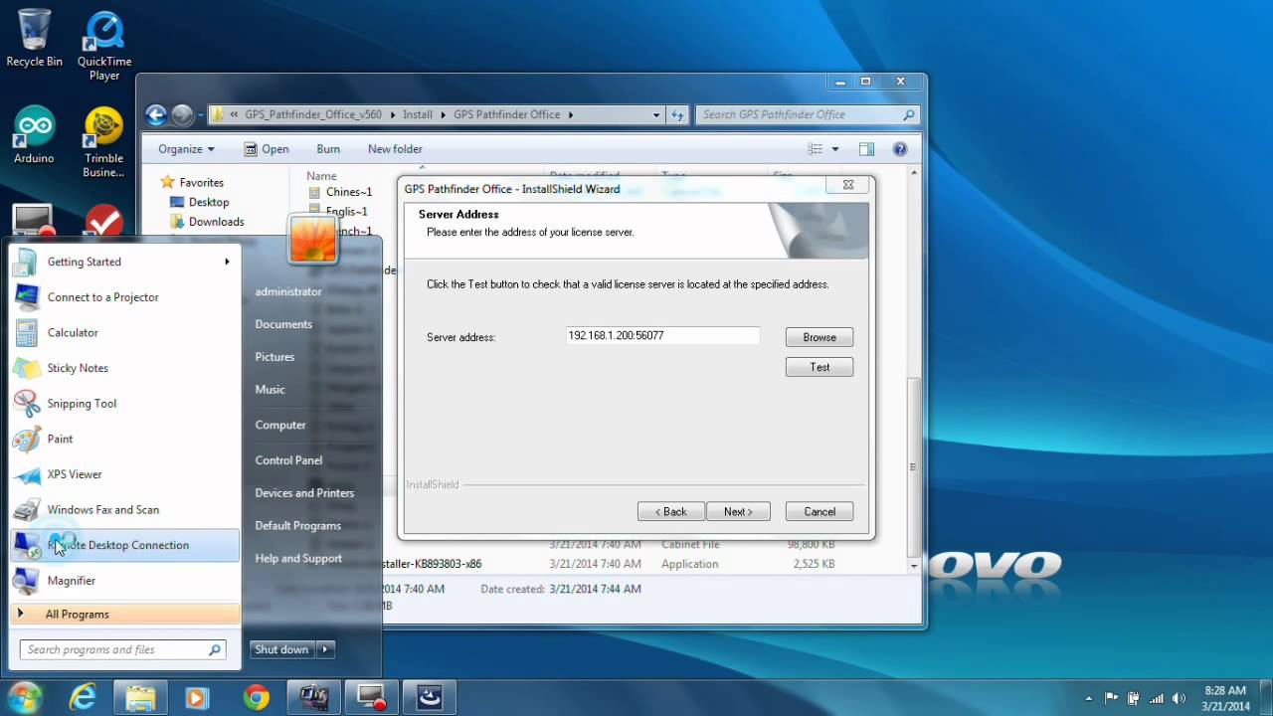
Task: Cancel the InstallShield wizard
Action: pos(819,511)
